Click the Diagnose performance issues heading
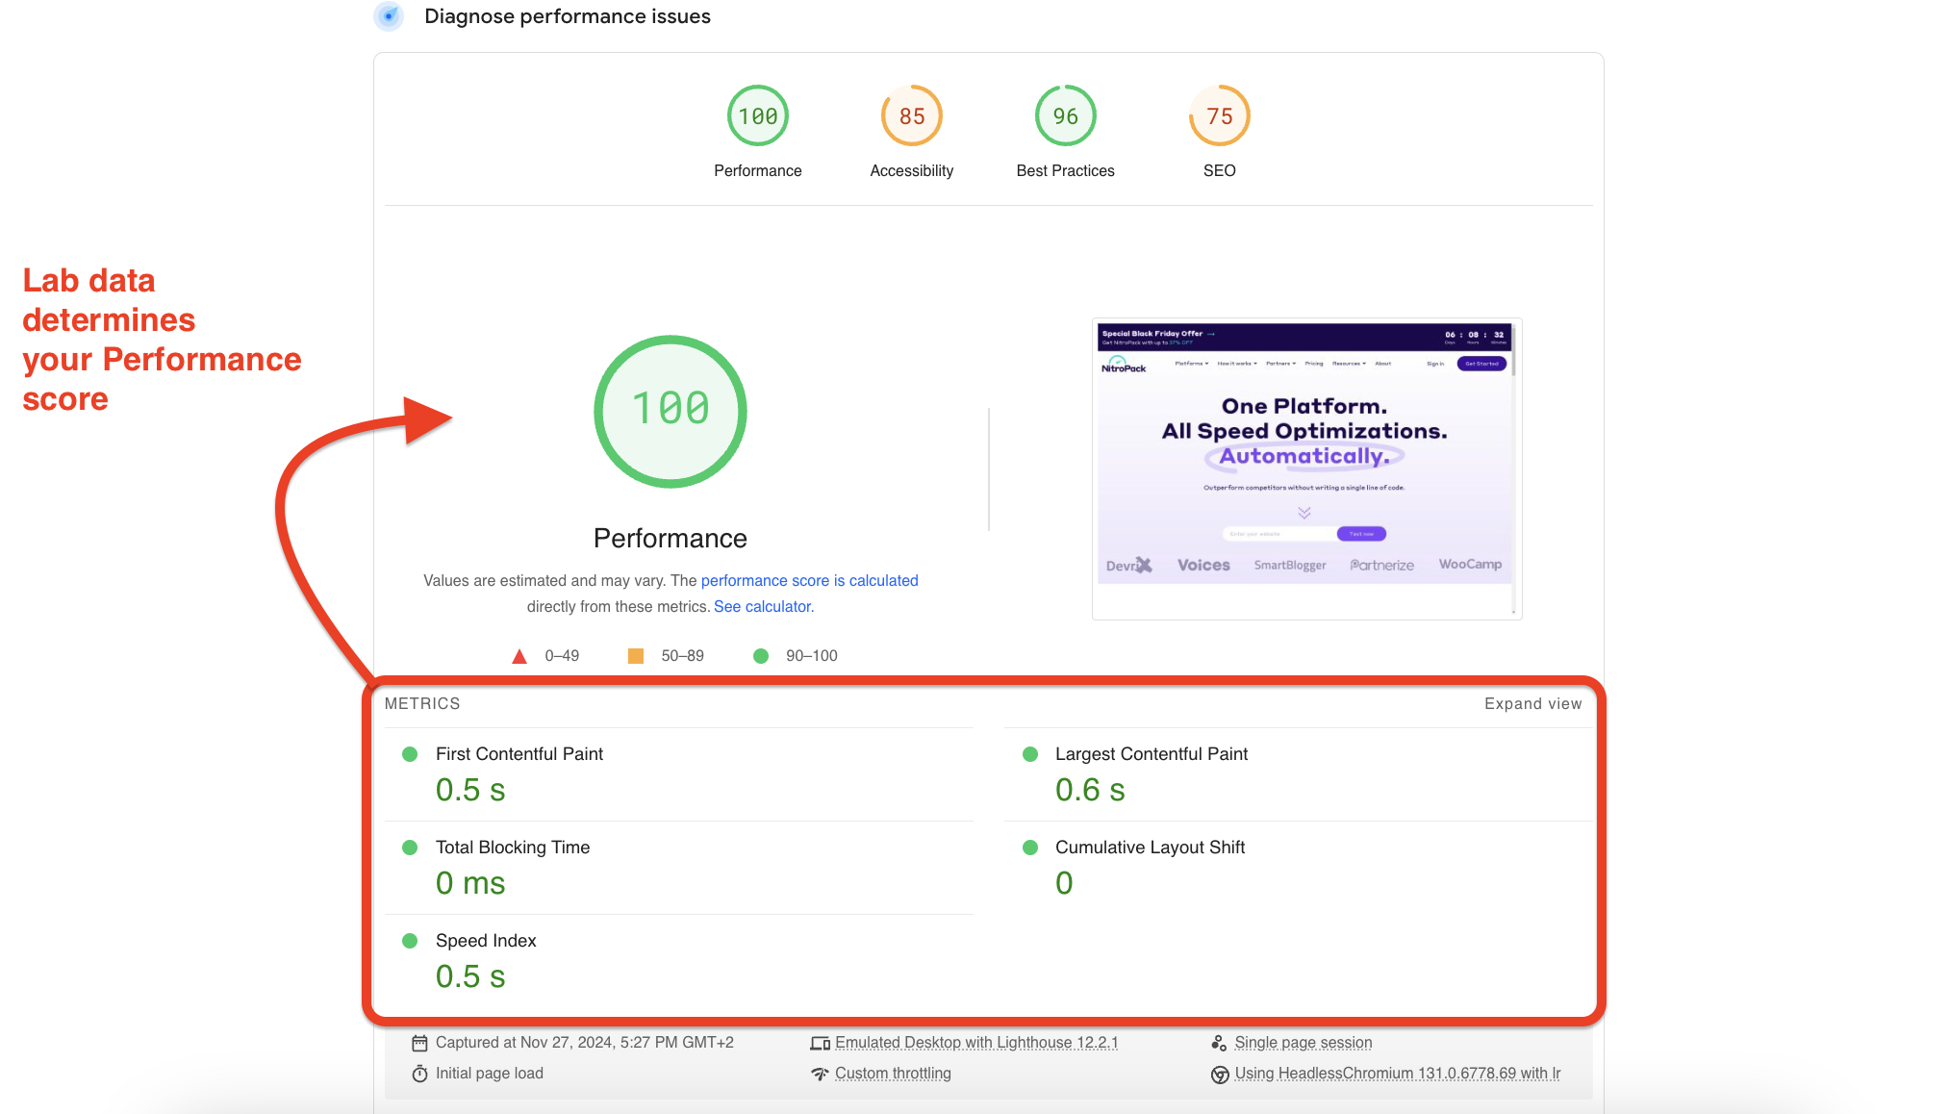 pos(568,16)
